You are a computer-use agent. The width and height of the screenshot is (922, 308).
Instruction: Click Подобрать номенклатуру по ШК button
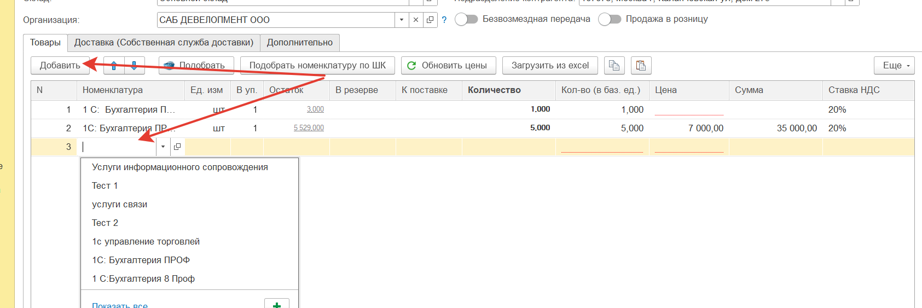pos(317,66)
